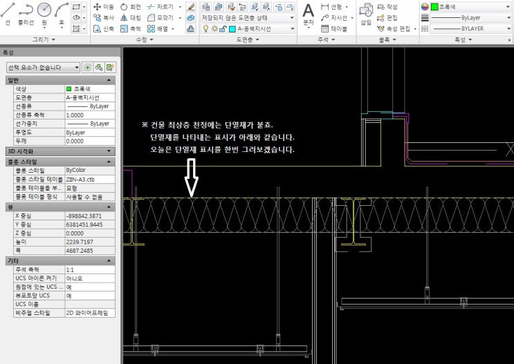This screenshot has height=364, width=514.
Task: Open the '선택 요소가 없습니다' selection dropdown
Action: coord(43,68)
